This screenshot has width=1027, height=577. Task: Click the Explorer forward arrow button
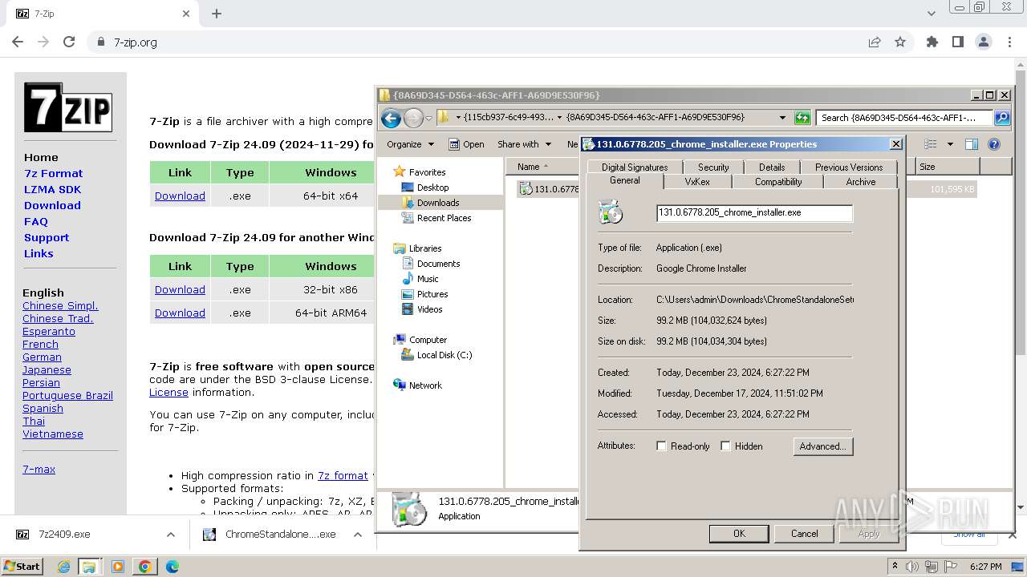coord(413,119)
